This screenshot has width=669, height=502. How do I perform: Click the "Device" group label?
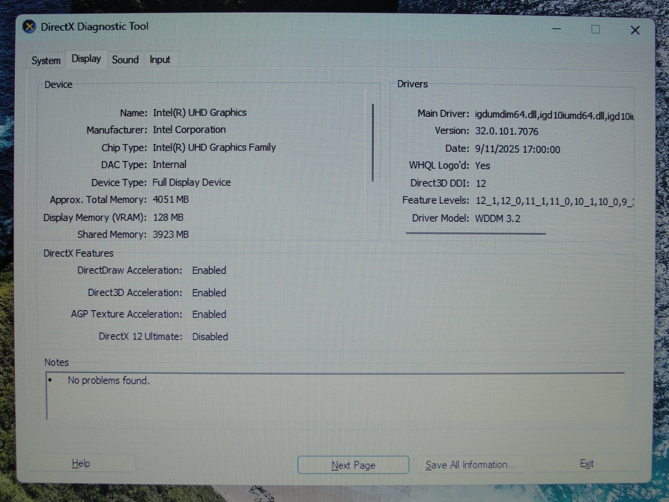pyautogui.click(x=59, y=85)
